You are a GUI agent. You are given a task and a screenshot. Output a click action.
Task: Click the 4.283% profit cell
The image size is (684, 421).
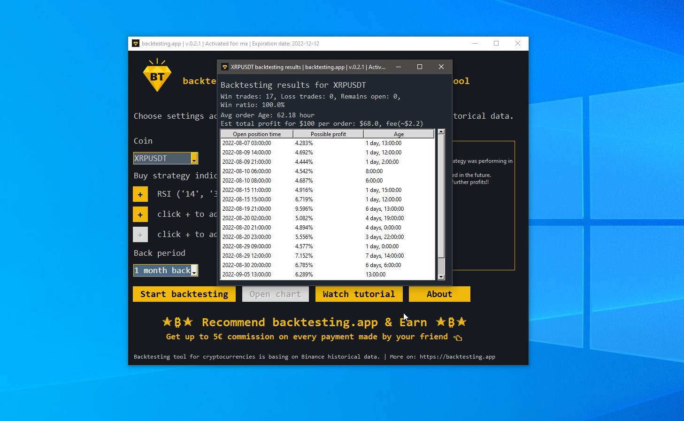304,143
